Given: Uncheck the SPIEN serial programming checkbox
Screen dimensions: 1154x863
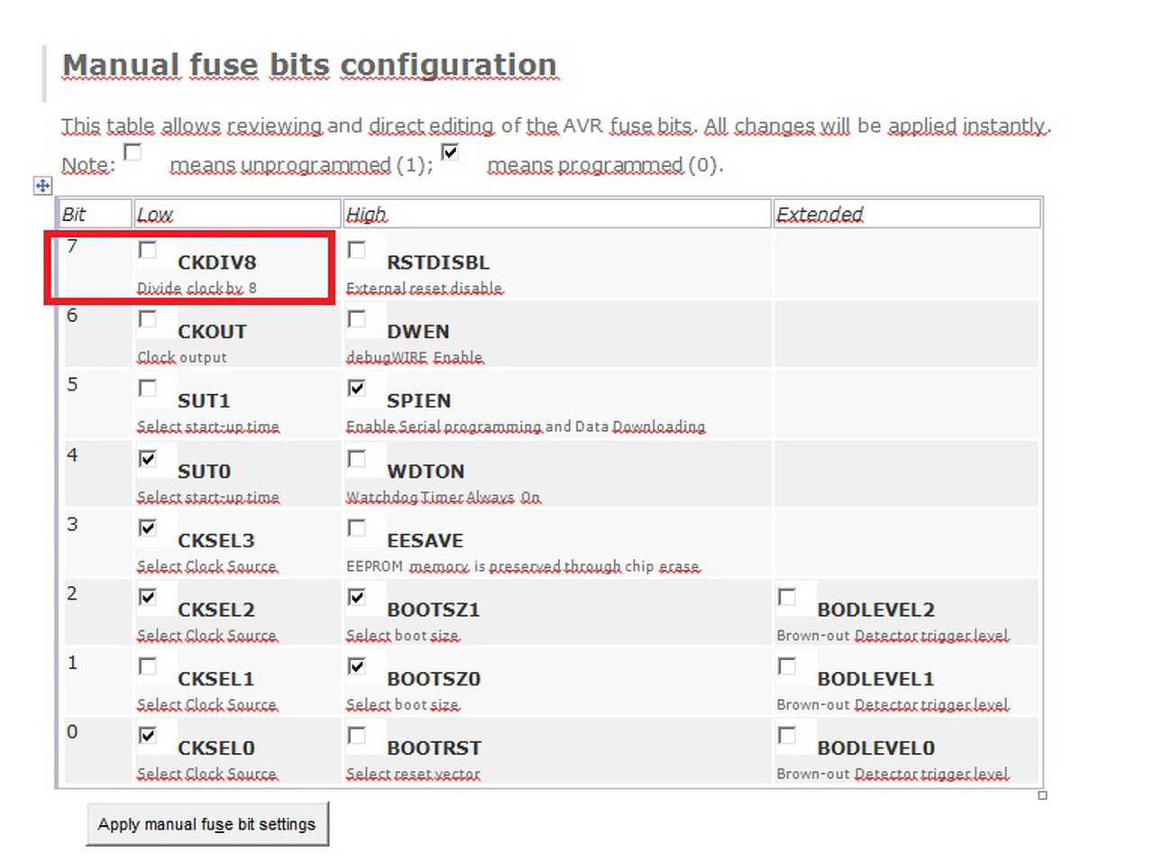Looking at the screenshot, I should [357, 388].
